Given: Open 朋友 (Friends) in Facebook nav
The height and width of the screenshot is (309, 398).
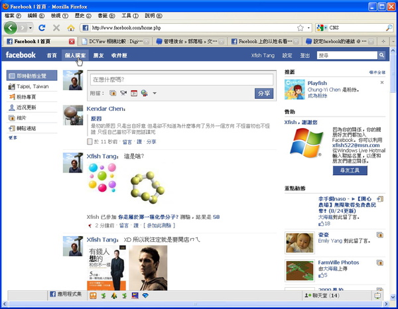Looking at the screenshot, I should pos(98,55).
